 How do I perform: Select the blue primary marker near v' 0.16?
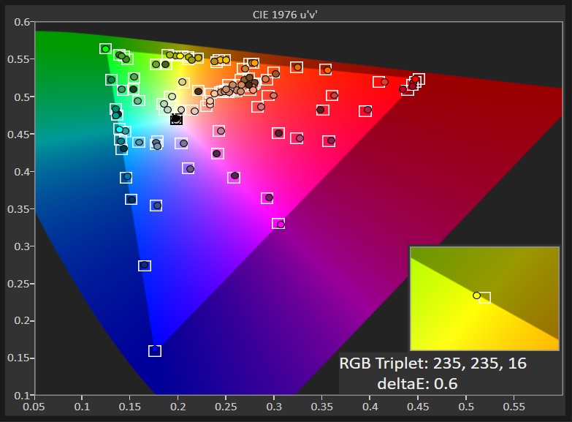pyautogui.click(x=155, y=350)
